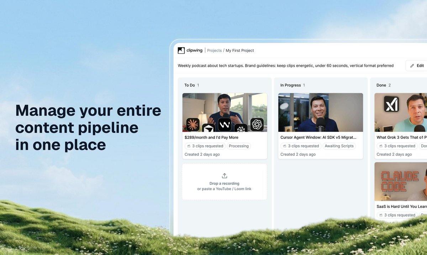This screenshot has height=255, width=427.
Task: Click the To Do count number 1
Action: (198, 85)
